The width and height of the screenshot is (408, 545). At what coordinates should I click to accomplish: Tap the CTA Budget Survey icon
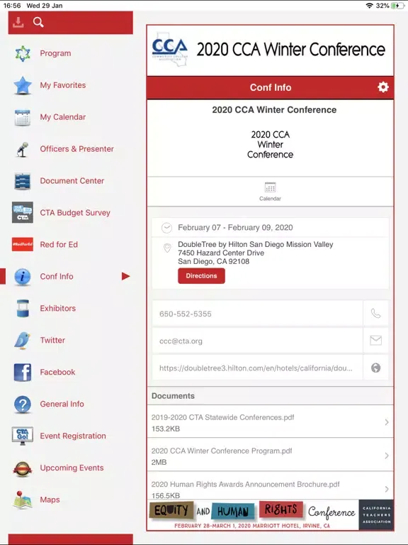coord(23,212)
